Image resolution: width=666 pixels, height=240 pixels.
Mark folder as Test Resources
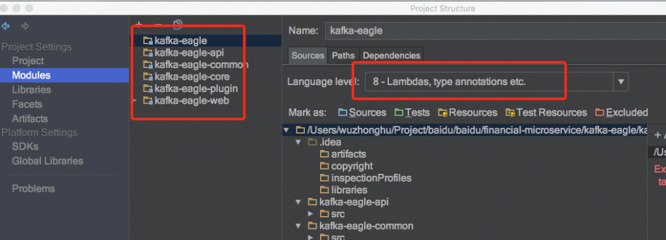click(x=546, y=113)
